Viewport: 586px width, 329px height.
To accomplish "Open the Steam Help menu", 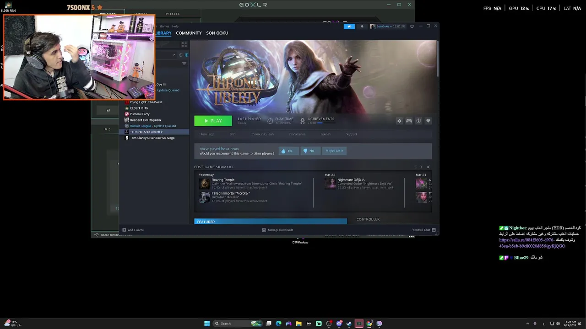I will click(175, 26).
